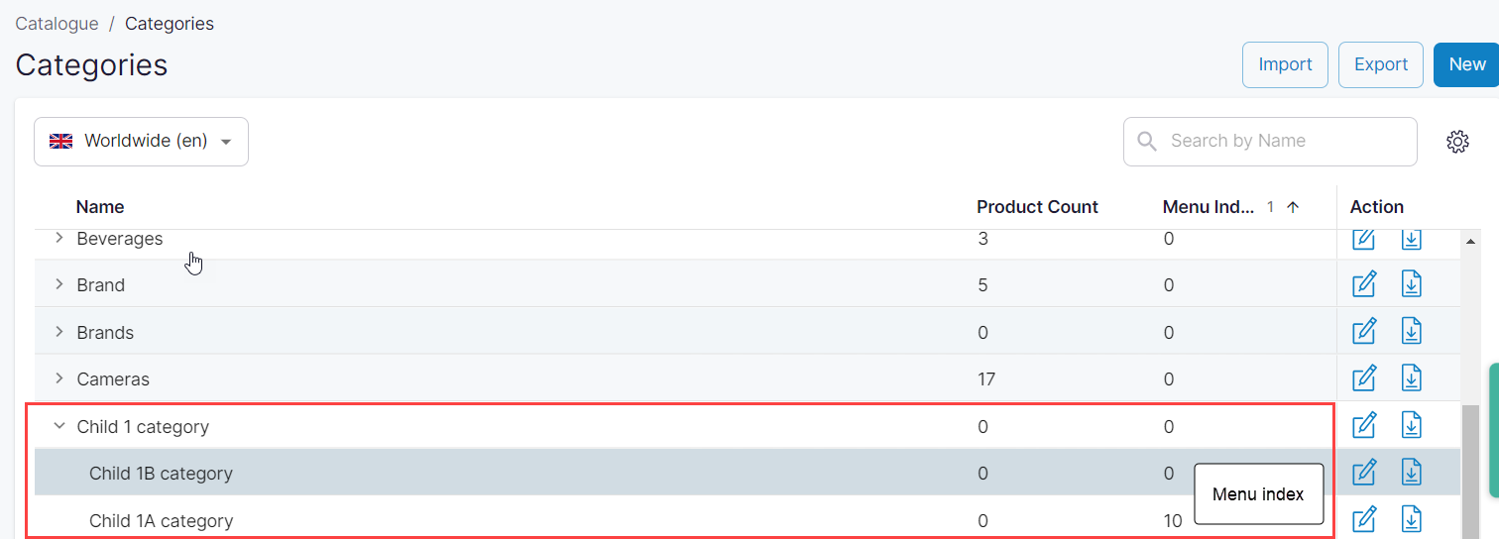Click the search magnifier icon
Screen dimensions: 1499x539
[x=1147, y=142]
